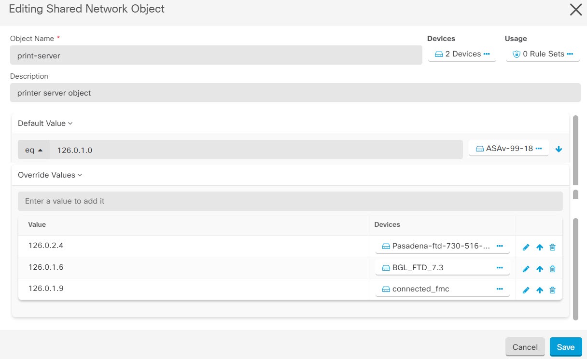Save the print-server object changes

(x=565, y=347)
